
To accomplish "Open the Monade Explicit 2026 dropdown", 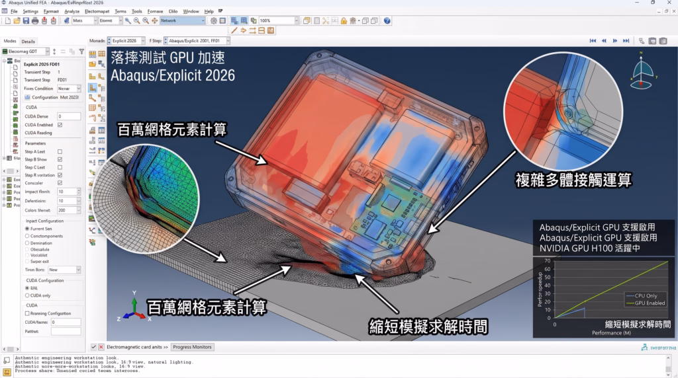I will [126, 41].
